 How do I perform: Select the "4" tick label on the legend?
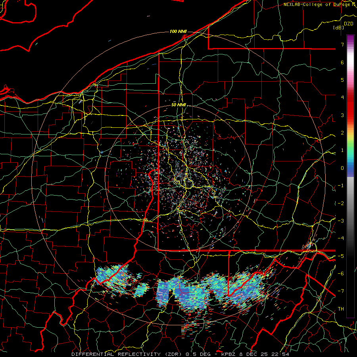(x=342, y=98)
